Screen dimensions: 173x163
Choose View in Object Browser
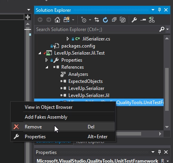click(63, 107)
